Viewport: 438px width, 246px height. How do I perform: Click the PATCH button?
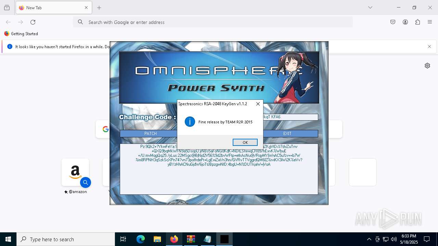(151, 134)
